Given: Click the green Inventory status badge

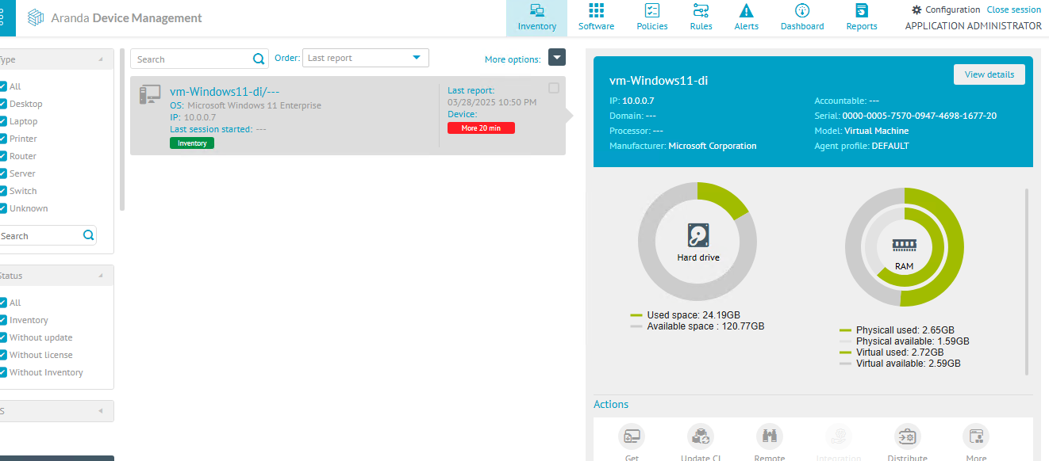Looking at the screenshot, I should coord(192,143).
